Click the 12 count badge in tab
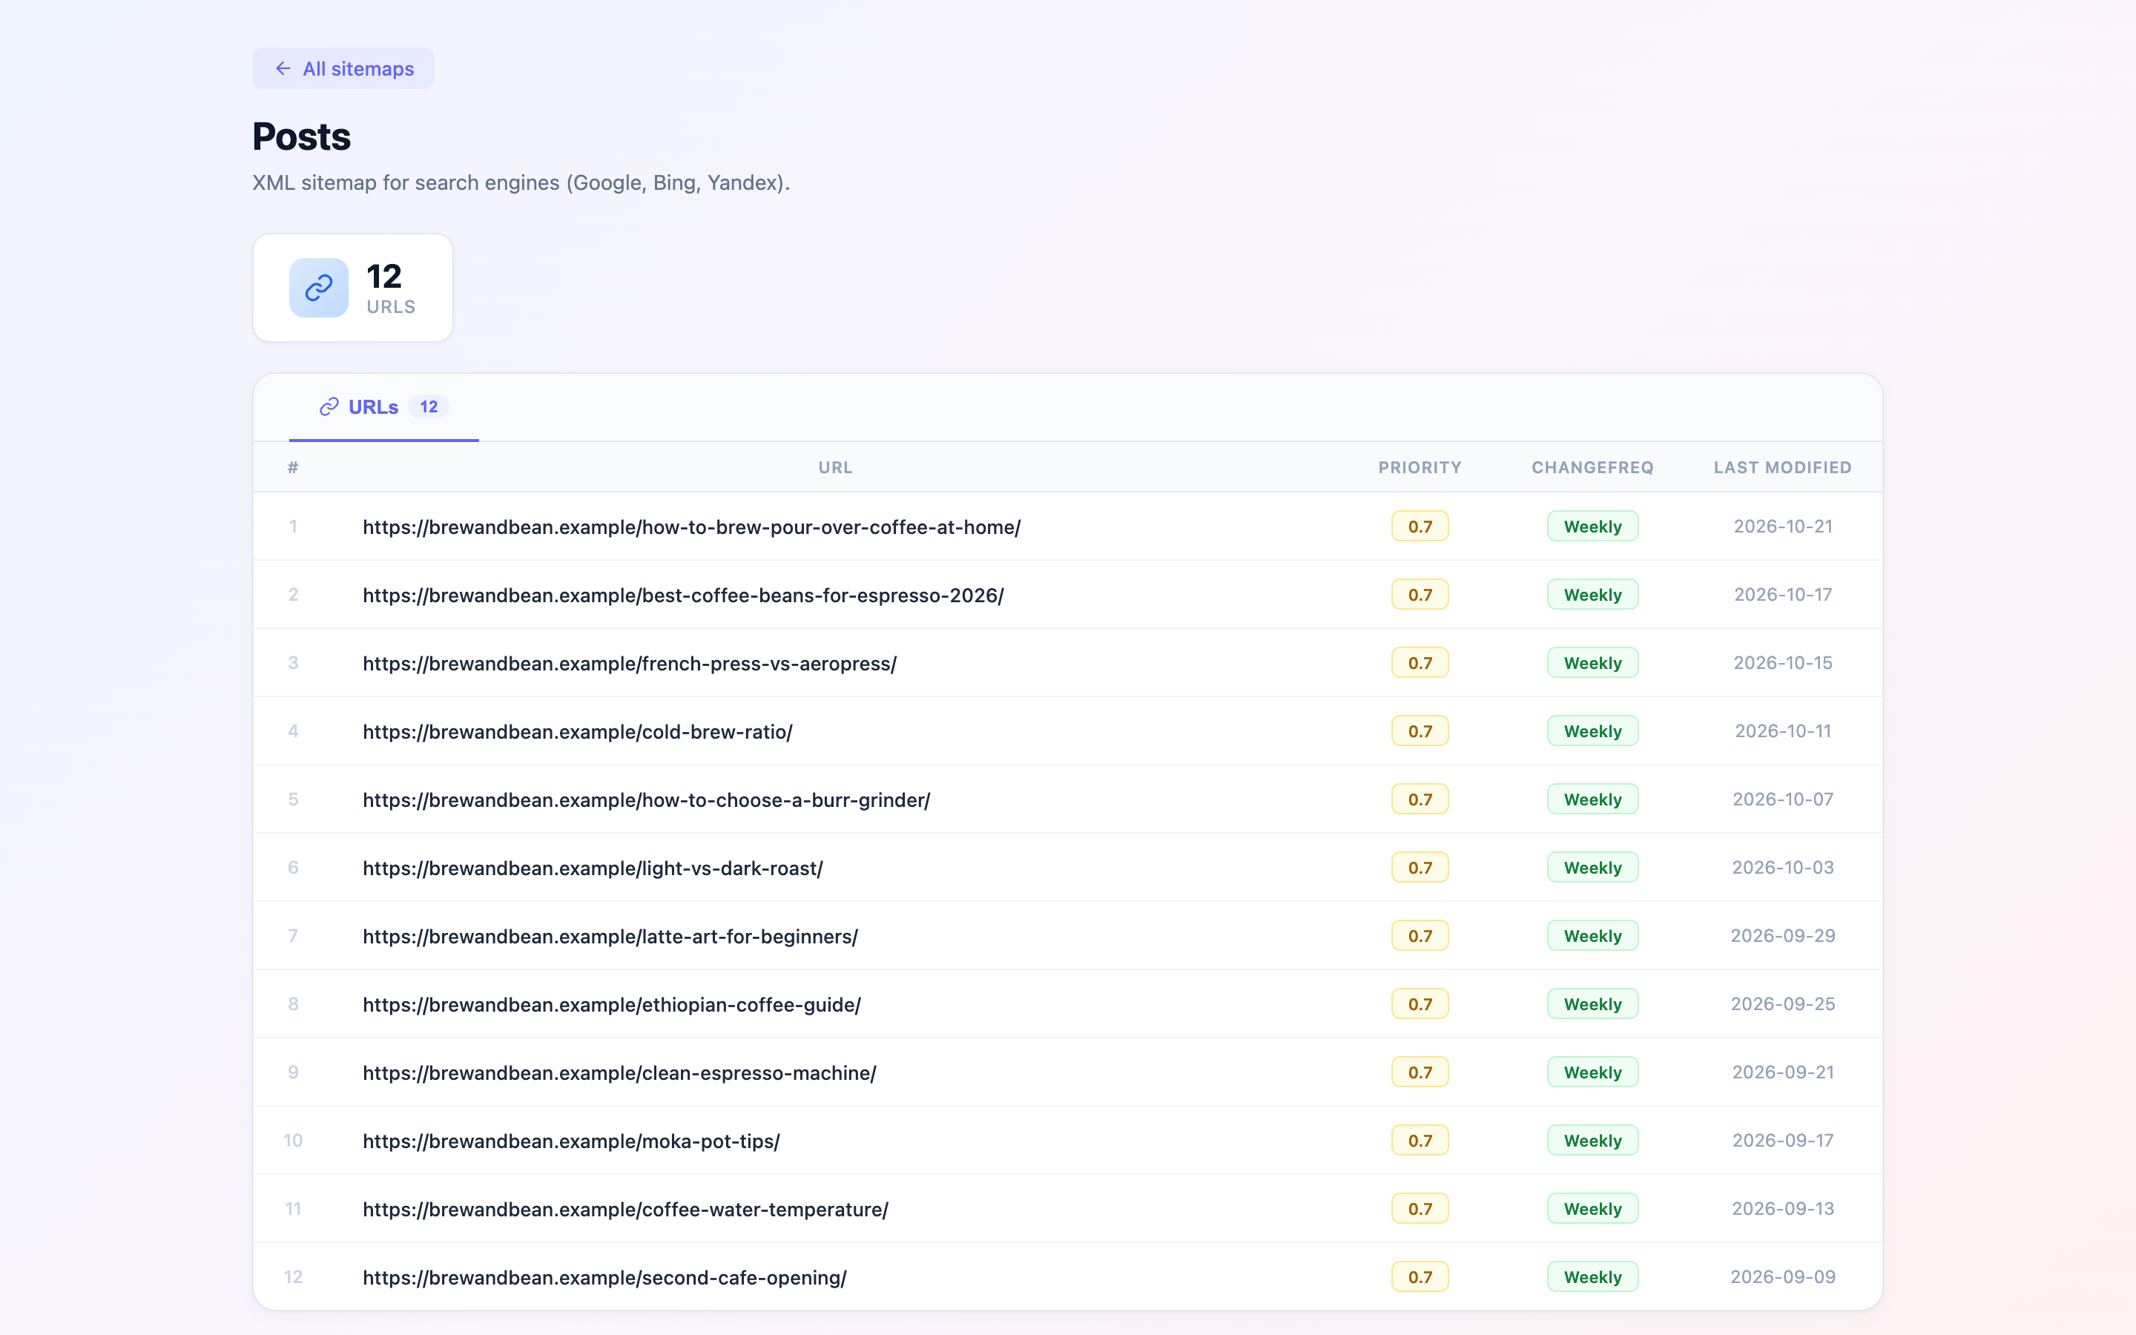The height and width of the screenshot is (1335, 2136). point(429,407)
